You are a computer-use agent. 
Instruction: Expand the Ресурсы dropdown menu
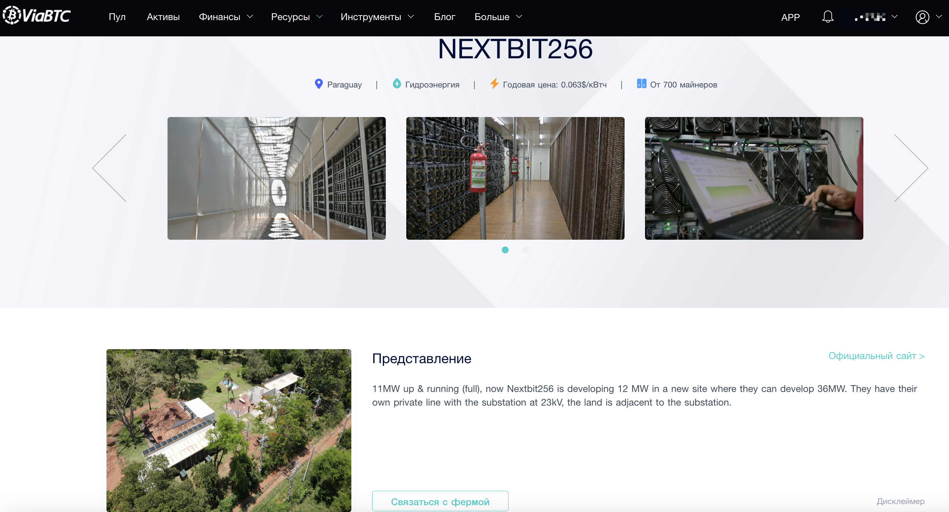pos(297,17)
